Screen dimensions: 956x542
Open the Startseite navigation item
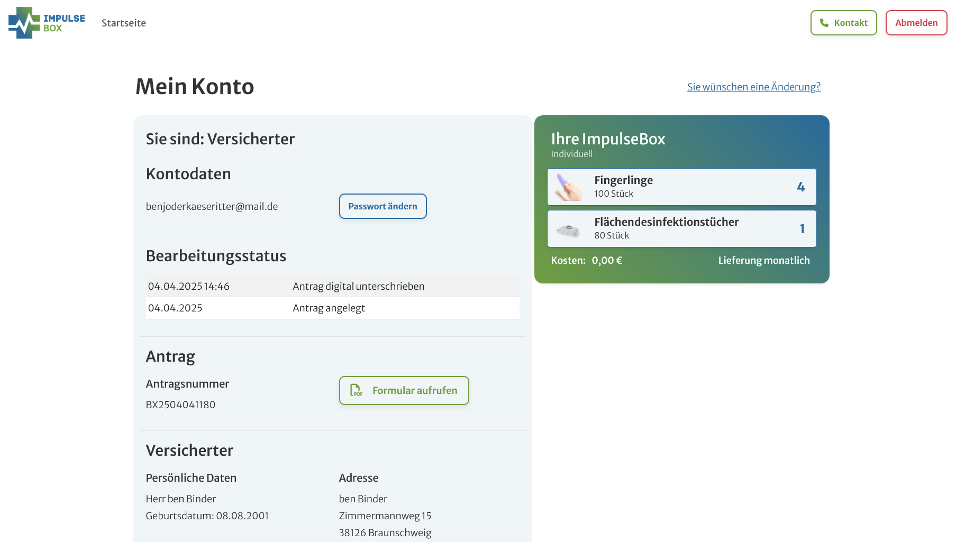tap(124, 23)
